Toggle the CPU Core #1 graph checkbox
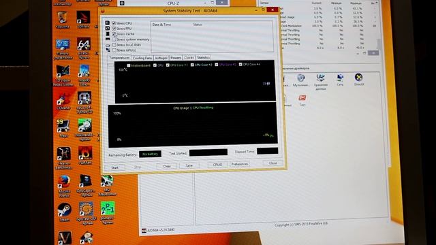This screenshot has width=436, height=245. (168, 65)
